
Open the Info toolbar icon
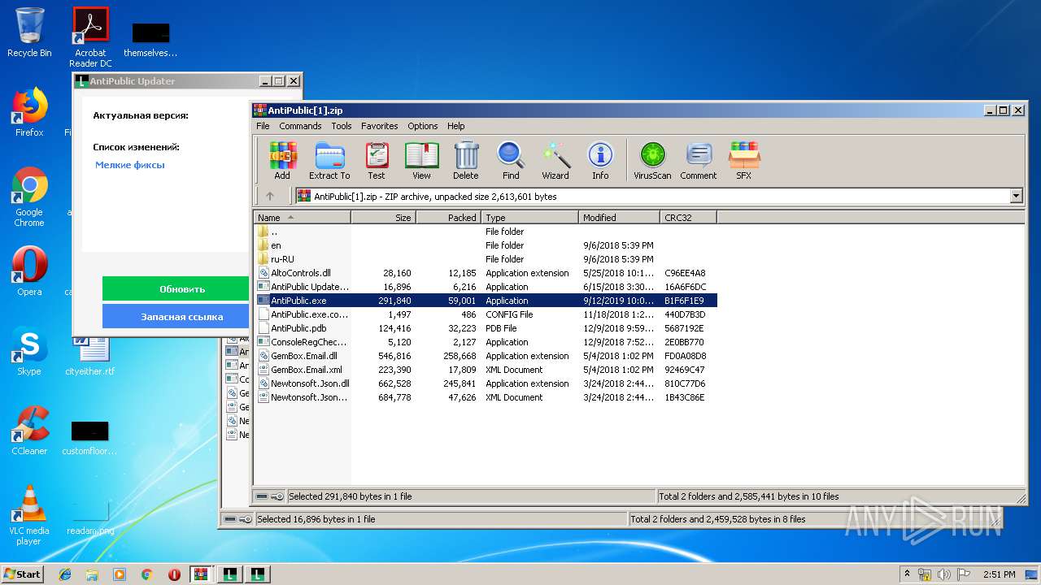click(x=600, y=160)
